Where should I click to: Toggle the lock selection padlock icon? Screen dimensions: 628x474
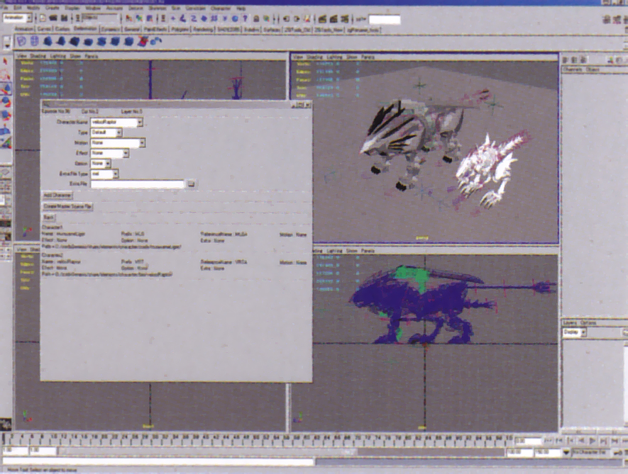point(256,19)
